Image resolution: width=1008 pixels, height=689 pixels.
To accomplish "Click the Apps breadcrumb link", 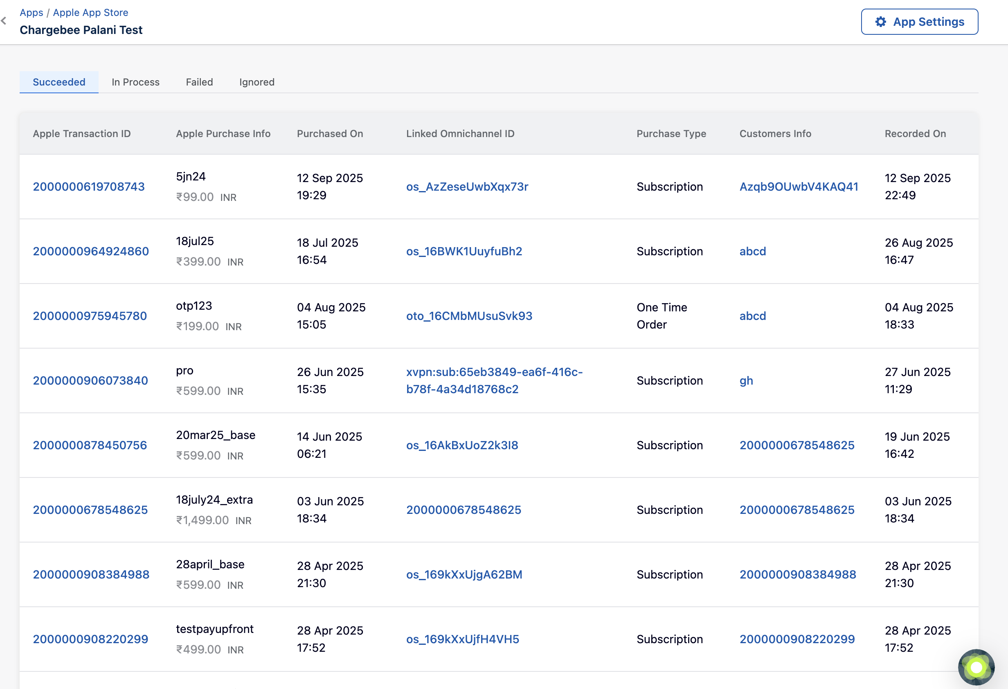I will (x=31, y=13).
